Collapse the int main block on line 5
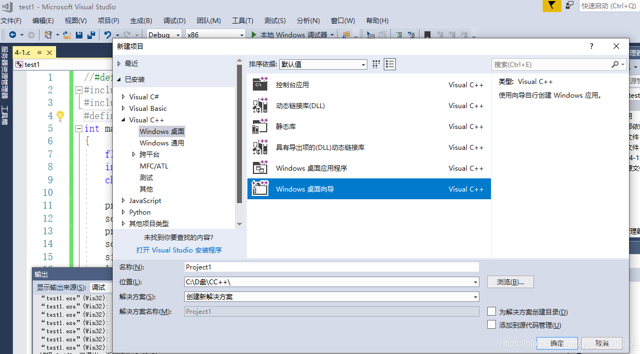The width and height of the screenshot is (640, 354). pyautogui.click(x=79, y=129)
